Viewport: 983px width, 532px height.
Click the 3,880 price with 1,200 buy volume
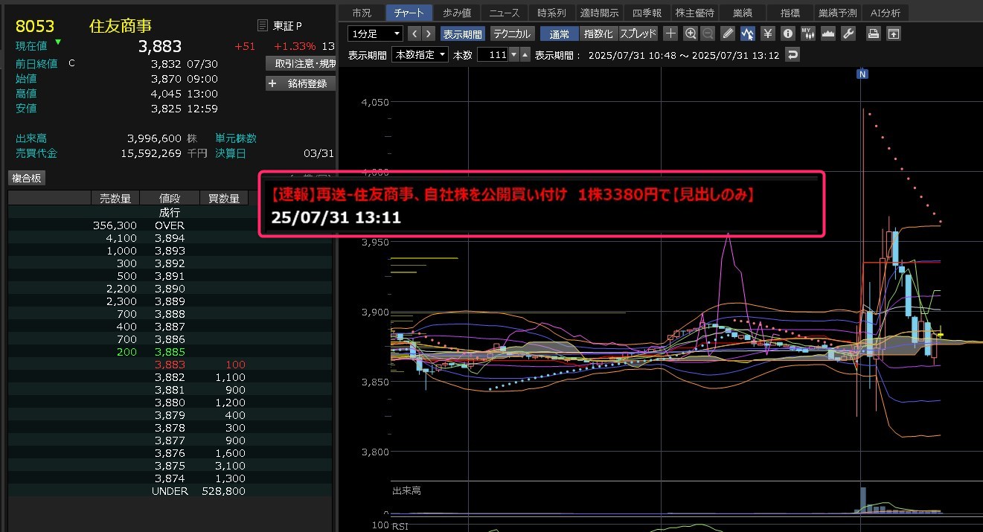tap(170, 403)
